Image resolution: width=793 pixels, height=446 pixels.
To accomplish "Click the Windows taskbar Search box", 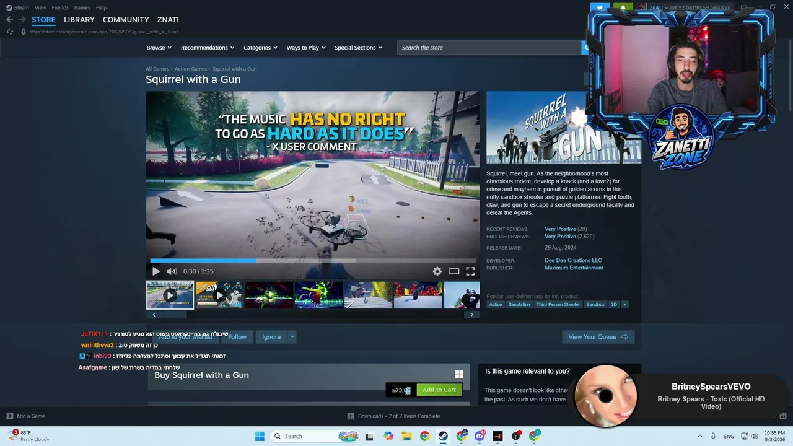I will coord(315,436).
